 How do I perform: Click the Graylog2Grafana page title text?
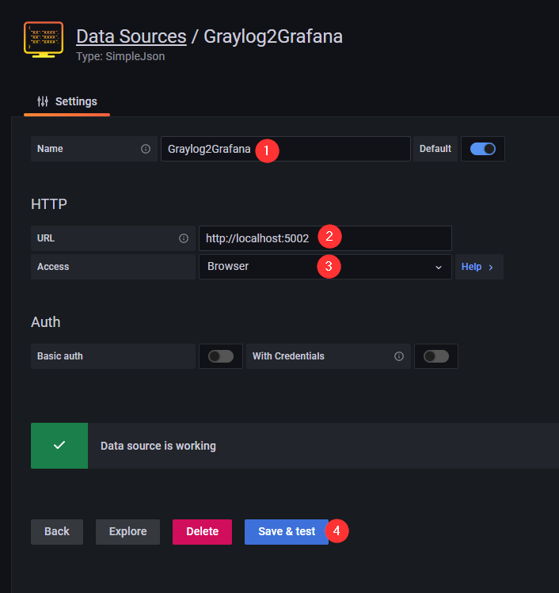click(x=273, y=36)
